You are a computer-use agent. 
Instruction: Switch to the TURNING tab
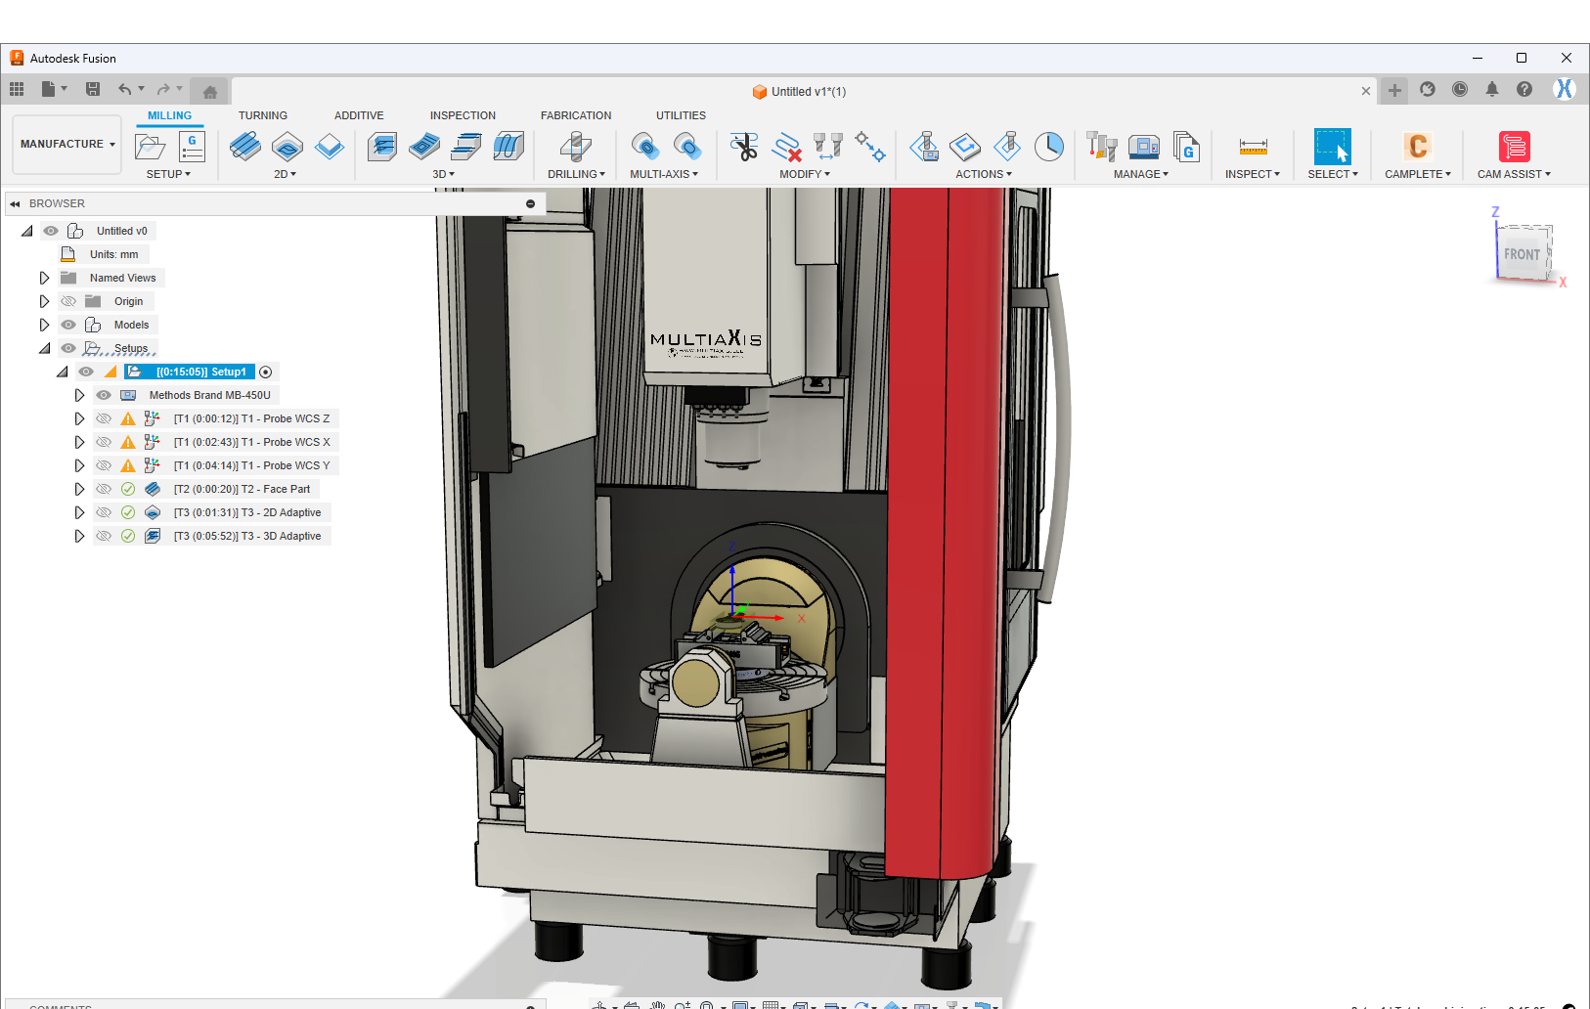[262, 115]
